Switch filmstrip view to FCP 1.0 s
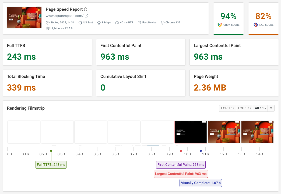281x194 pixels. point(227,108)
